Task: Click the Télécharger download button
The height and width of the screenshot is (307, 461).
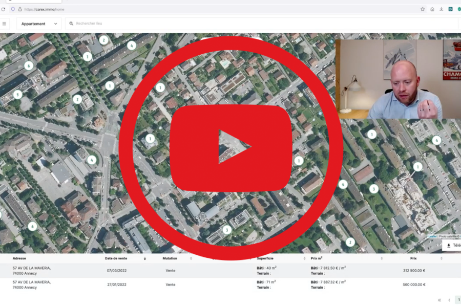Action: pyautogui.click(x=452, y=246)
